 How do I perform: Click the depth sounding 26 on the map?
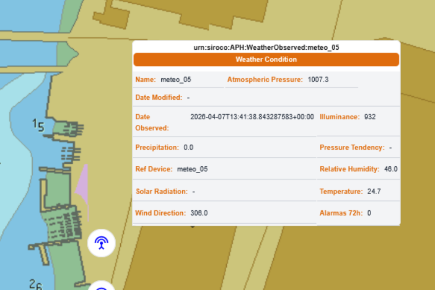36,284
